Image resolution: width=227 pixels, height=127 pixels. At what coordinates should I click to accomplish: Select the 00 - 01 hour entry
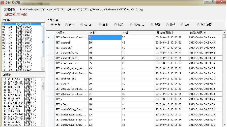(21, 24)
